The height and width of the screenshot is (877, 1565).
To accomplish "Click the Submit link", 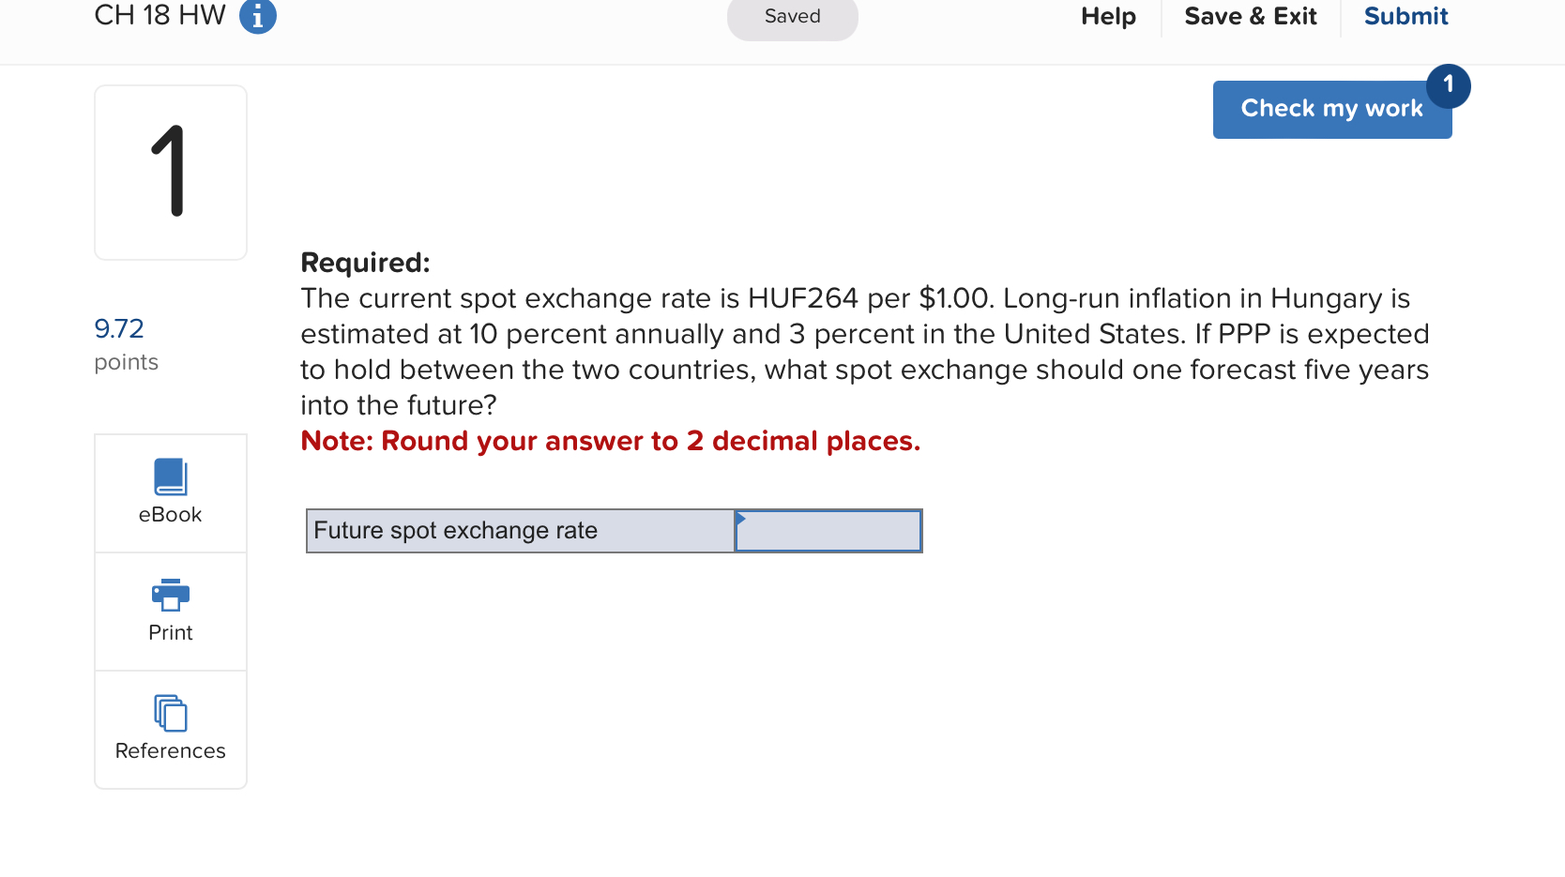I will (x=1405, y=16).
